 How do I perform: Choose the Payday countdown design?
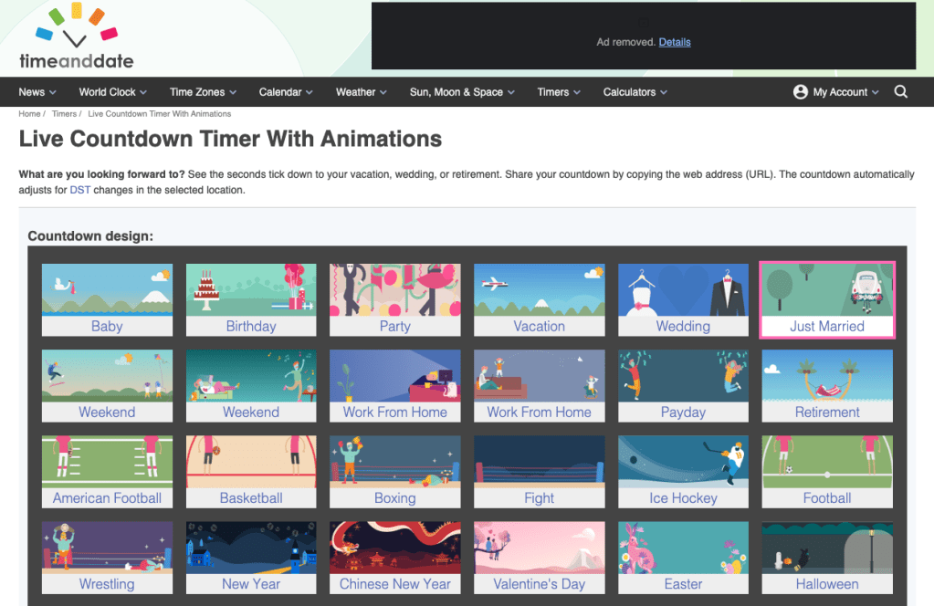pos(683,385)
